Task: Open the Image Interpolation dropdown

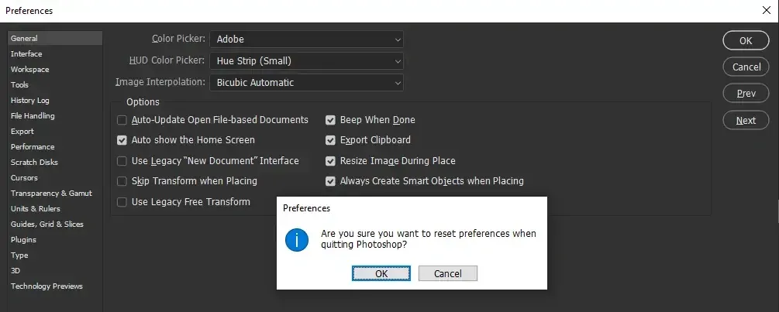Action: click(307, 82)
